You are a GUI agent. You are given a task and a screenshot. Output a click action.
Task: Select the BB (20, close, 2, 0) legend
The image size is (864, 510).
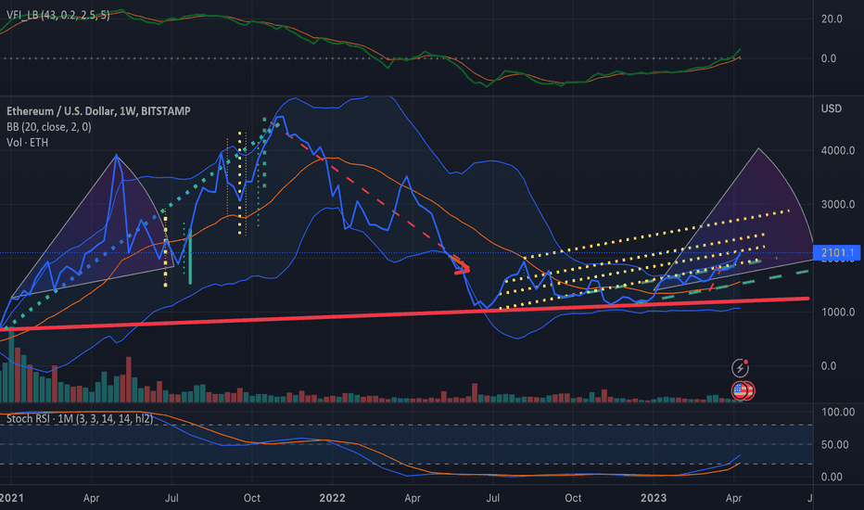coord(49,127)
